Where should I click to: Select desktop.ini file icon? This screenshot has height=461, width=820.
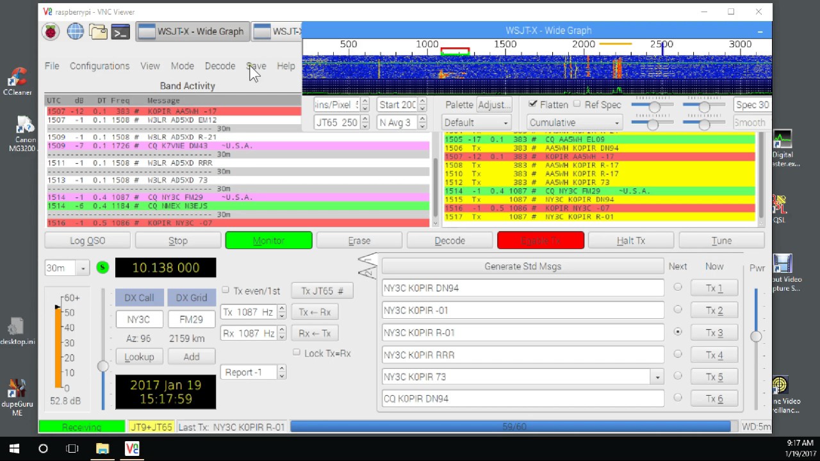(x=17, y=332)
